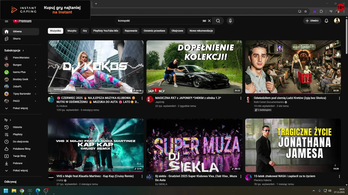Open the Chrome extensions puzzle icon
The image size is (348, 195).
pyautogui.click(x=321, y=11)
